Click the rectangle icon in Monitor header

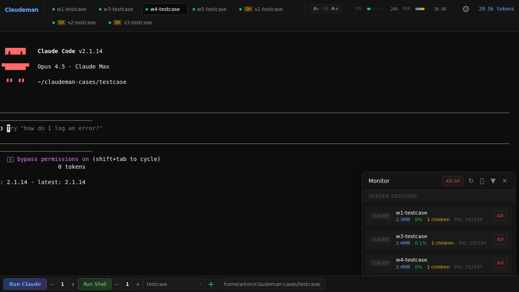(482, 181)
